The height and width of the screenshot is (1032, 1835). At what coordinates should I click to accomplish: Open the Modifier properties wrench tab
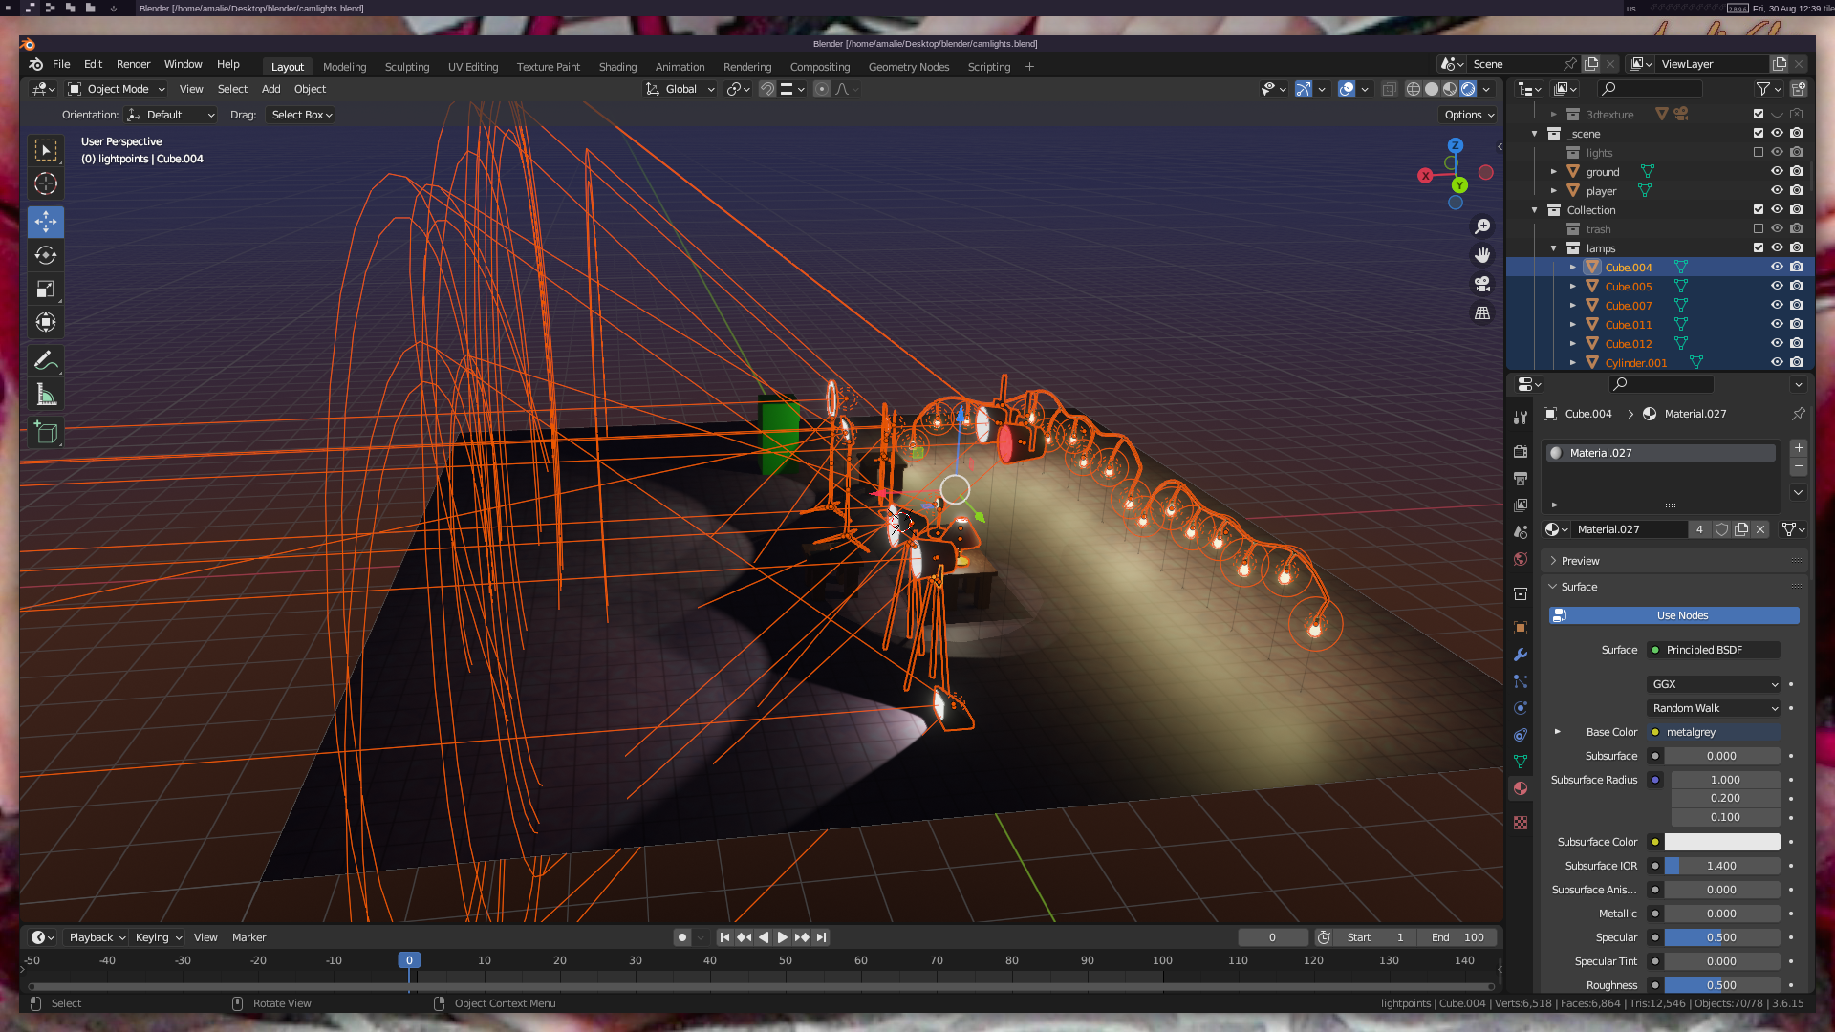click(x=1521, y=655)
